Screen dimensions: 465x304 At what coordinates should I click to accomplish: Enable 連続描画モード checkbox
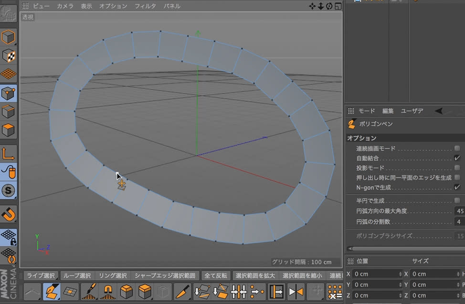pyautogui.click(x=457, y=148)
